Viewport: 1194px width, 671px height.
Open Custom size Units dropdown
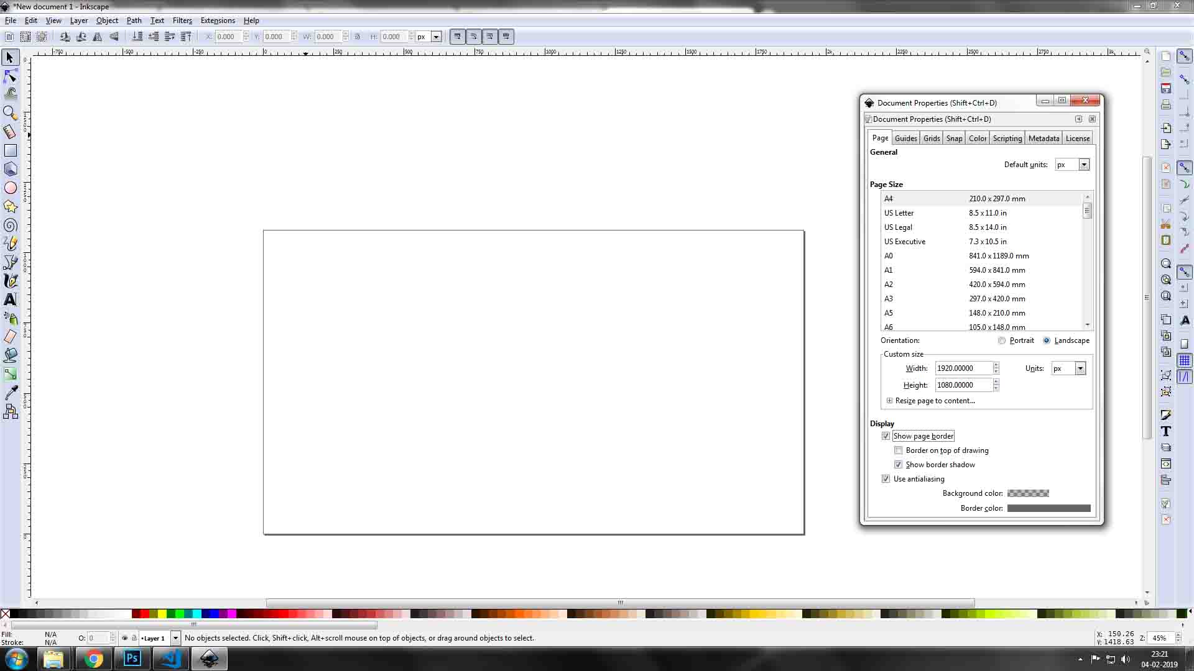pos(1080,368)
